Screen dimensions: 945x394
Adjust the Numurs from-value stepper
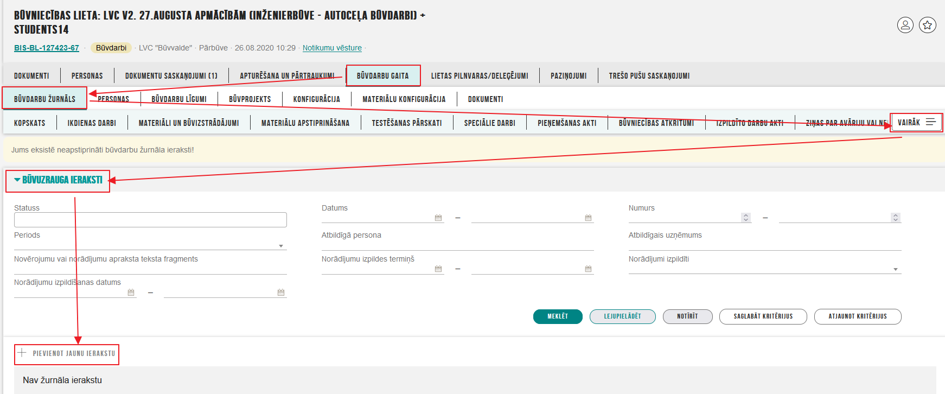click(746, 218)
